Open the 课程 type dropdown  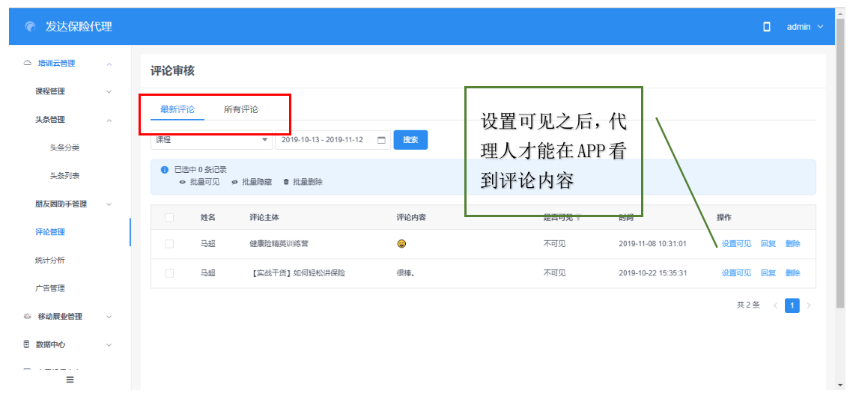coord(212,140)
